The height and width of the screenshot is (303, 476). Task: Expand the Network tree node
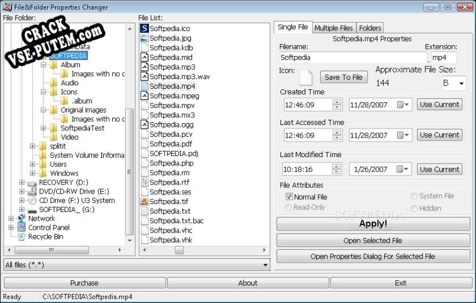11,218
